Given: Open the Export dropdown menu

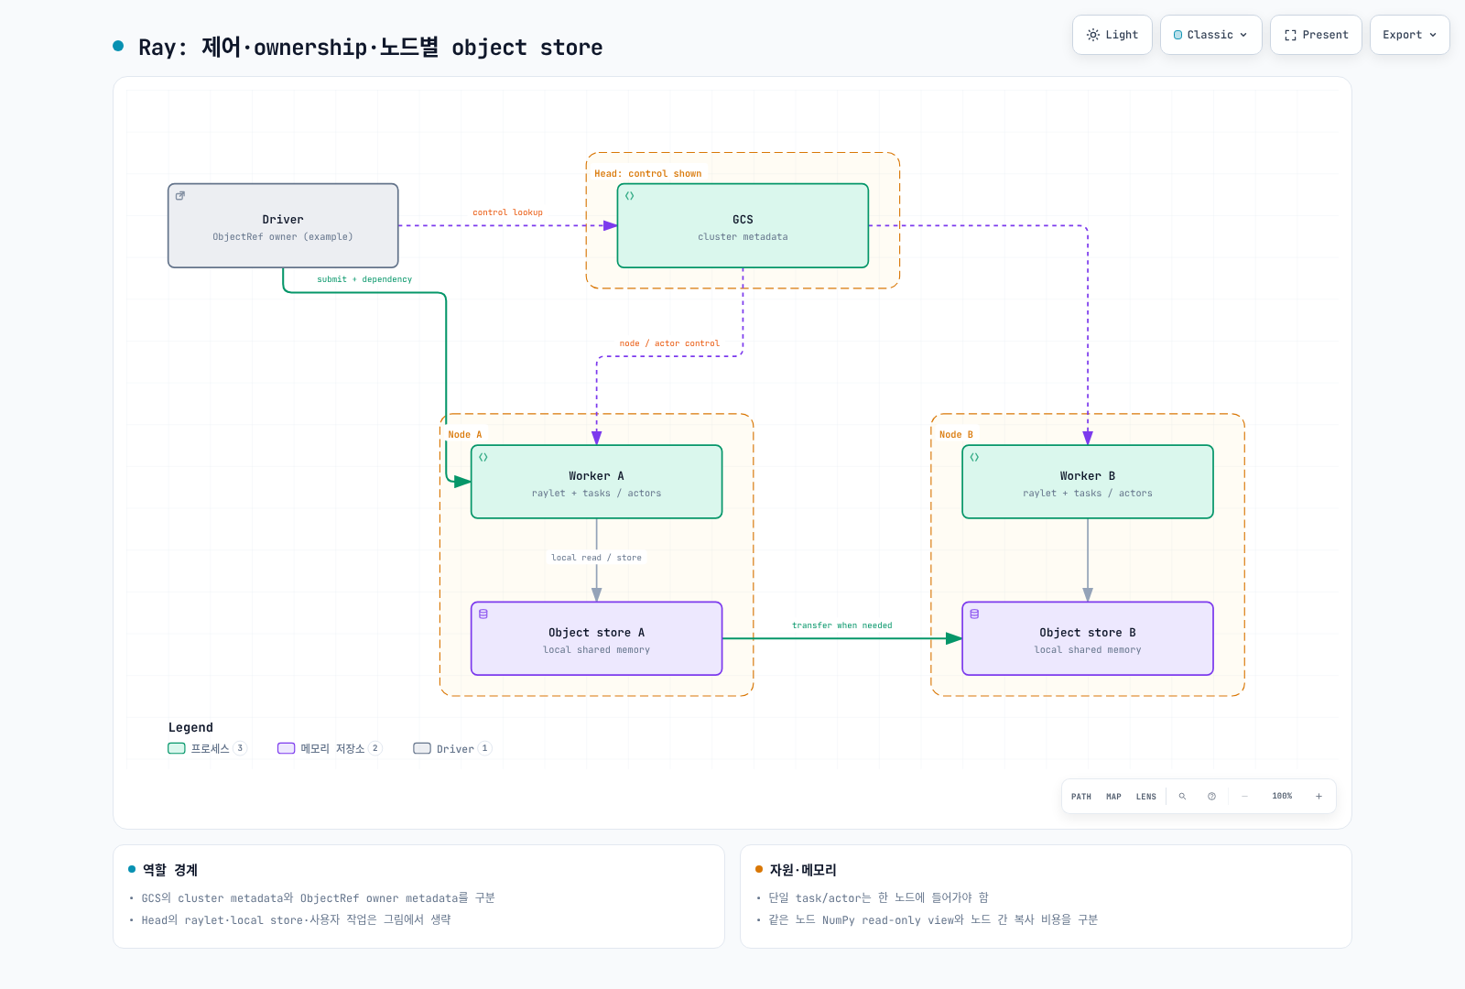Looking at the screenshot, I should tap(1410, 35).
